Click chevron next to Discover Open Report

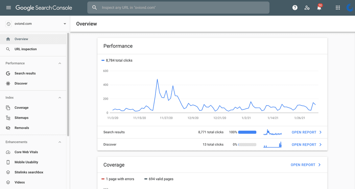pos(320,145)
